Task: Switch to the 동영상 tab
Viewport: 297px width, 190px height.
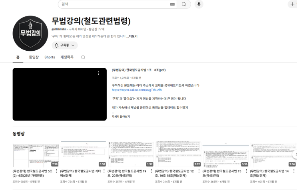Action: (x=34, y=57)
